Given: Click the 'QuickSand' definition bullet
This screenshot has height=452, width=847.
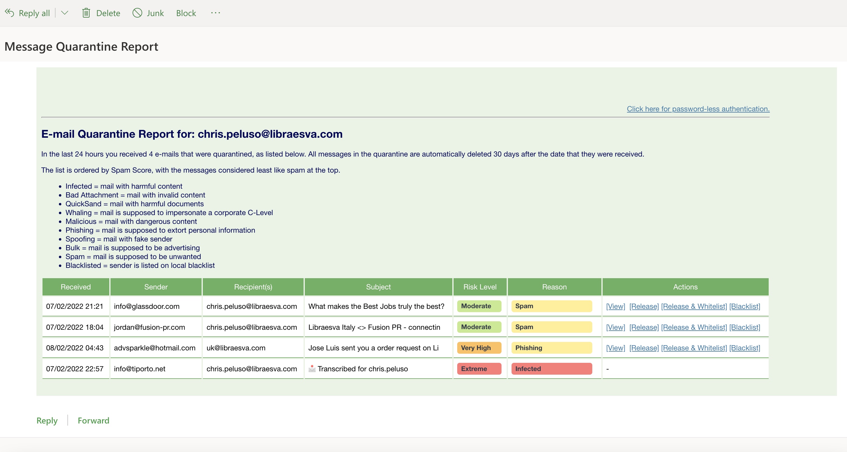Looking at the screenshot, I should pyautogui.click(x=134, y=204).
